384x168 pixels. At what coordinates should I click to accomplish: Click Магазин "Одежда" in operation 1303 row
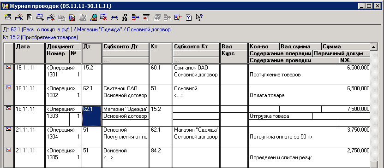pyautogui.click(x=126, y=109)
